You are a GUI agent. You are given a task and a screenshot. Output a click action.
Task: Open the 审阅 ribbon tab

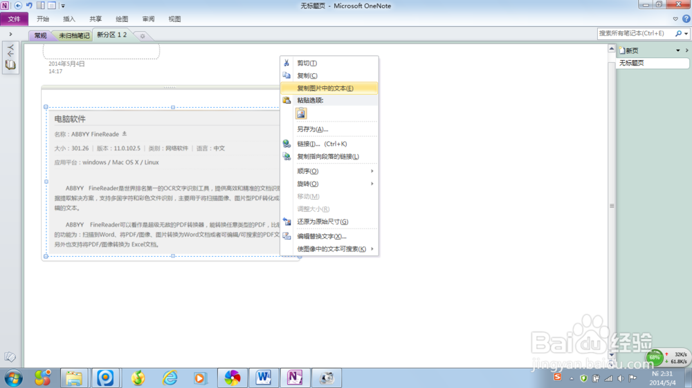pyautogui.click(x=148, y=19)
